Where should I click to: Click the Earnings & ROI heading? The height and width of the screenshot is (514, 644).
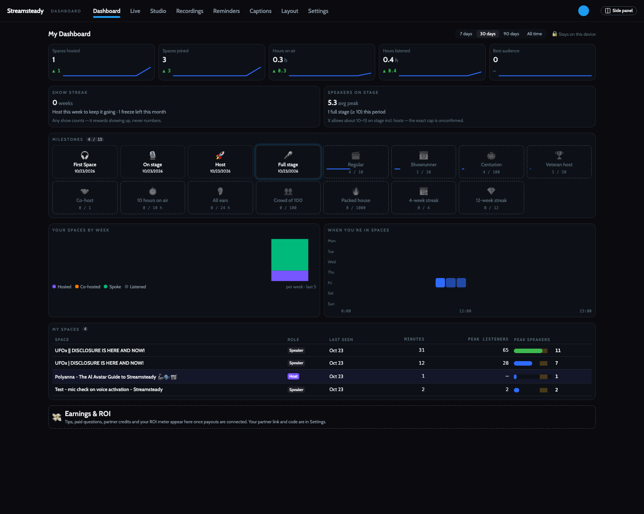(88, 414)
